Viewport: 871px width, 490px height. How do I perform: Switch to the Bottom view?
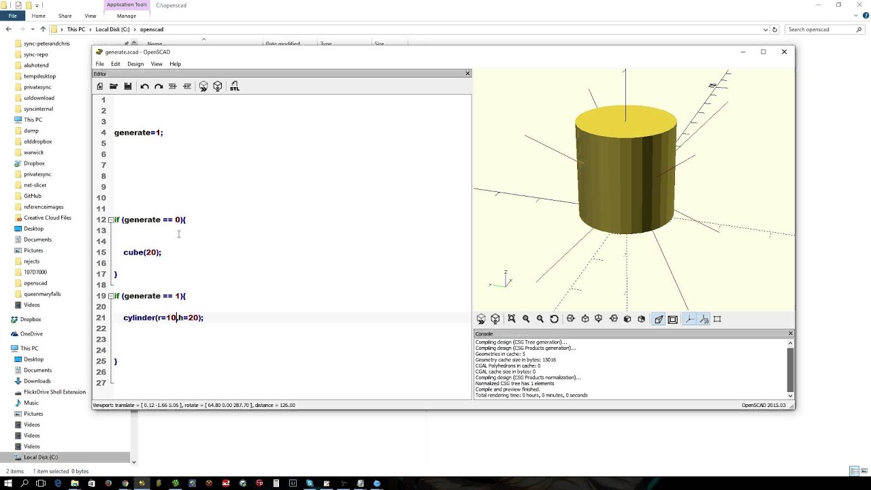pyautogui.click(x=599, y=319)
